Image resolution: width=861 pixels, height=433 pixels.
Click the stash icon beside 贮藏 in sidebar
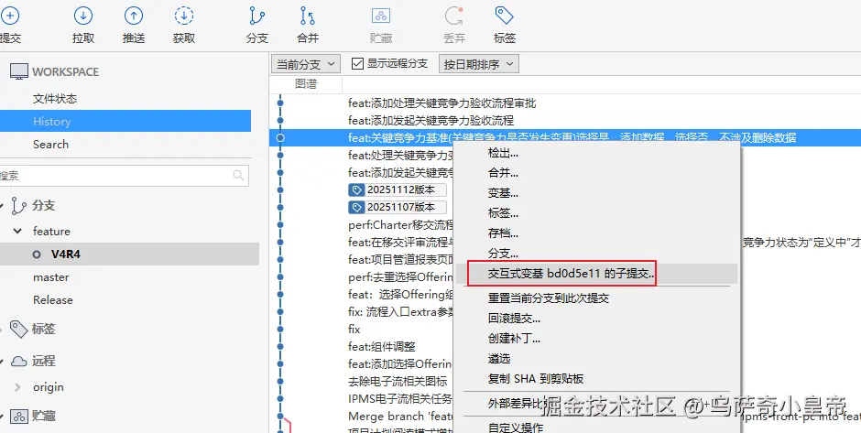click(19, 417)
